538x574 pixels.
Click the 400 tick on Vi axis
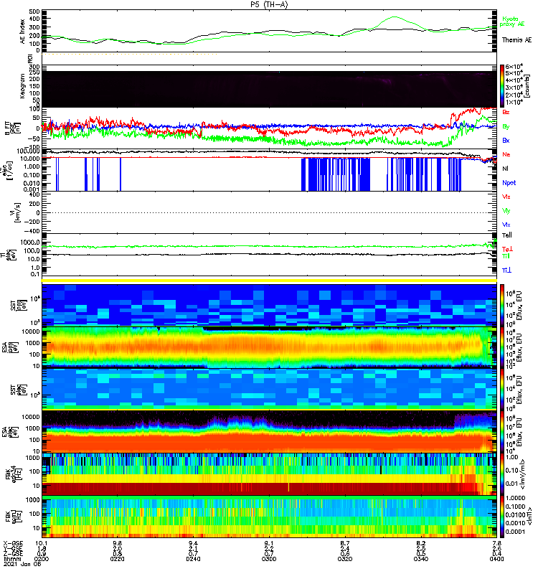34,194
